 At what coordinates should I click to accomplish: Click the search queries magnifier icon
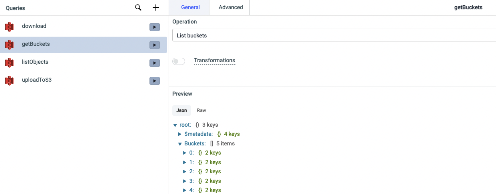pyautogui.click(x=138, y=8)
